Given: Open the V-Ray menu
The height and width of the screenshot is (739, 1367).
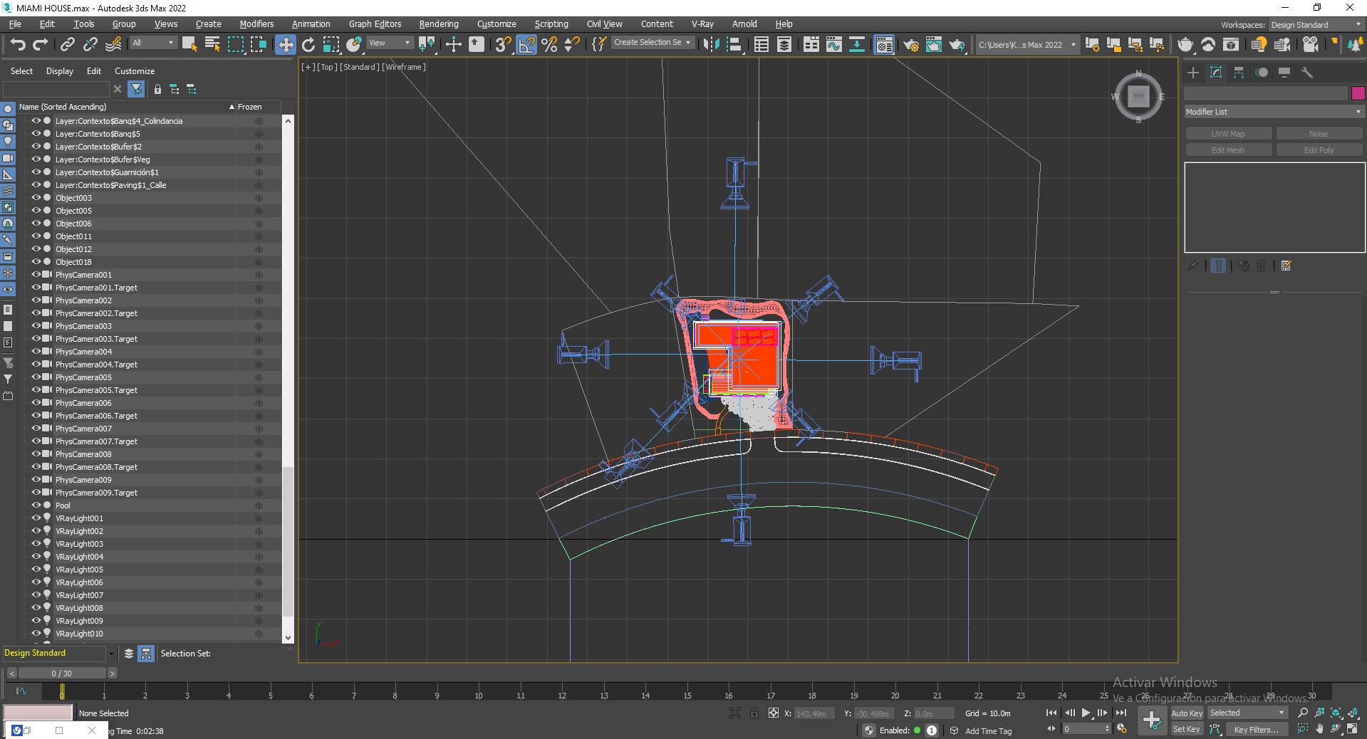Looking at the screenshot, I should [x=702, y=24].
